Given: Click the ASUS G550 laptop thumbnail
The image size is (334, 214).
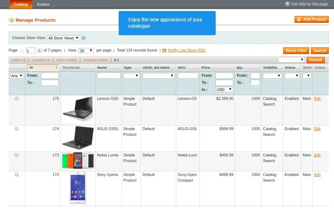Looking at the screenshot, I should click(78, 138).
